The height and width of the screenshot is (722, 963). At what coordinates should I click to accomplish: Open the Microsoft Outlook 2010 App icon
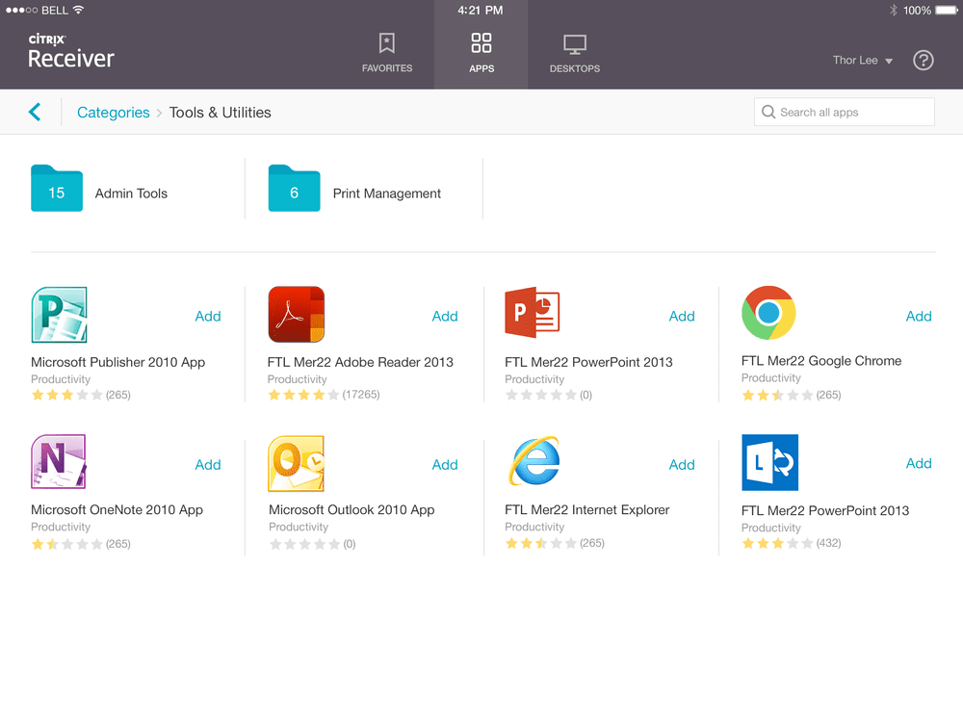[296, 462]
